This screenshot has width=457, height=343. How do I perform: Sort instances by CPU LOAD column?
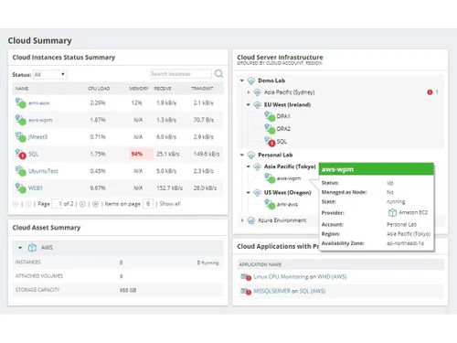click(x=99, y=89)
